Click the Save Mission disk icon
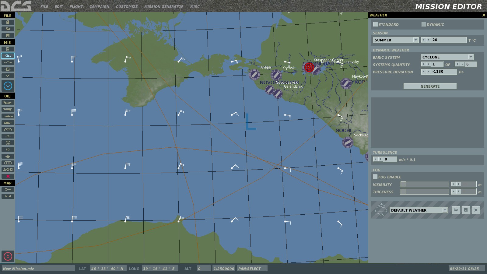Viewport: 487px width, 274px height. (8, 36)
